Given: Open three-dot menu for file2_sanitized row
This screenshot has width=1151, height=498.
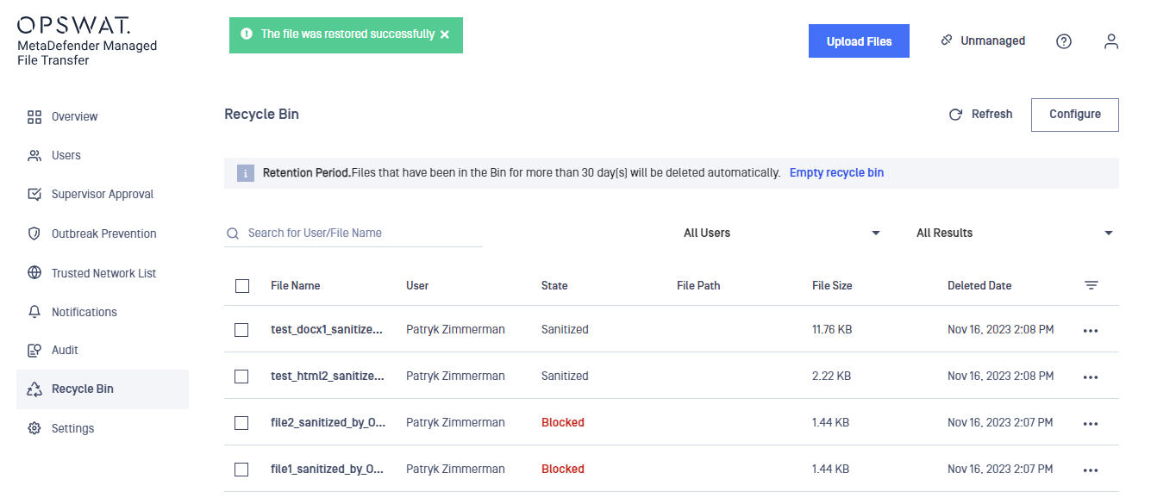Looking at the screenshot, I should tap(1091, 424).
